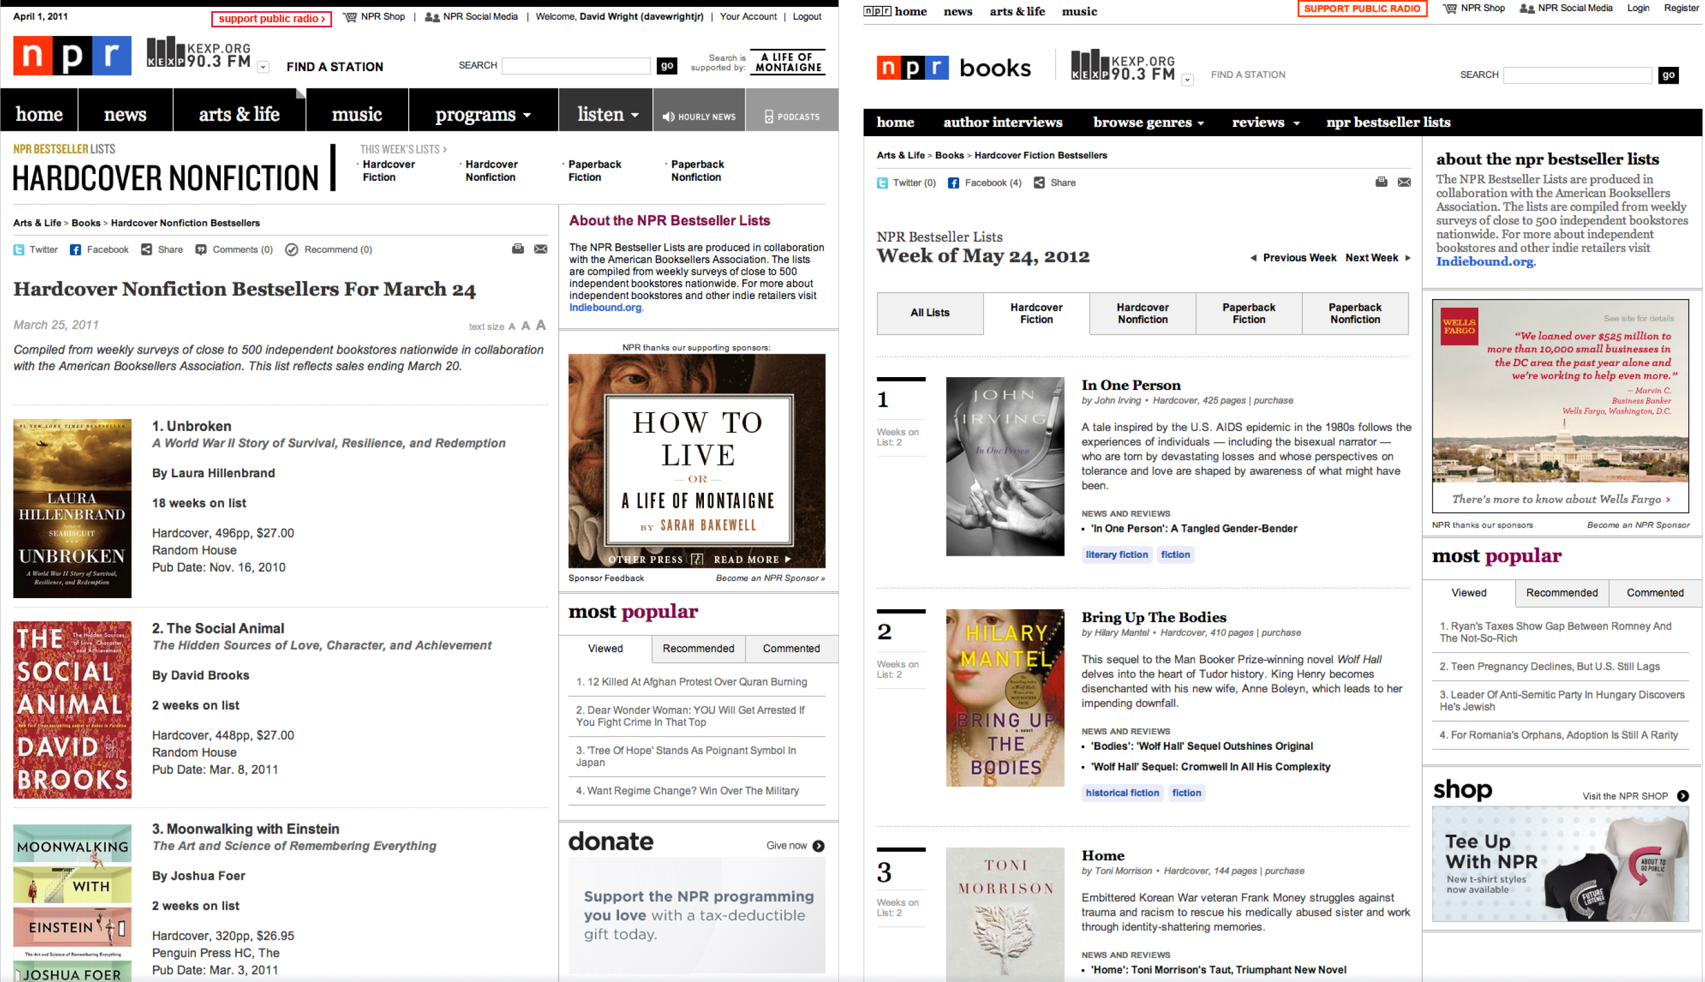Switch to the Paperback Fiction tab
This screenshot has width=1705, height=982.
tap(1248, 314)
